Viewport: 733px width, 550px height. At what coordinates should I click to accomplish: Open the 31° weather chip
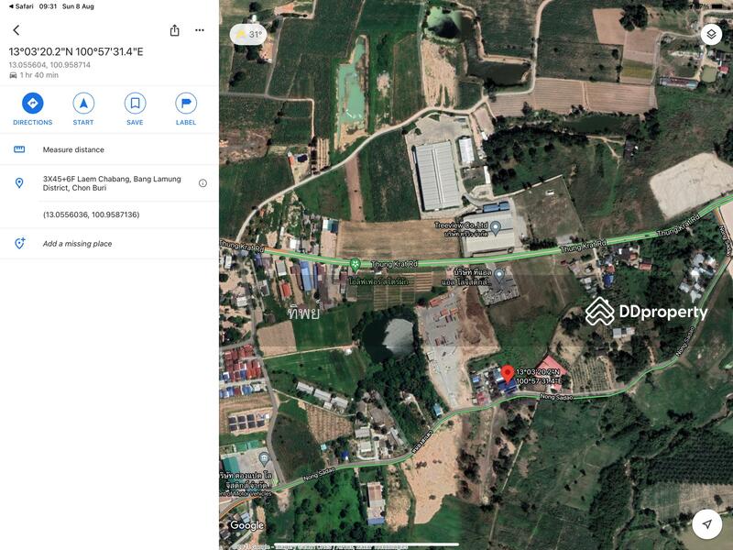pyautogui.click(x=248, y=35)
